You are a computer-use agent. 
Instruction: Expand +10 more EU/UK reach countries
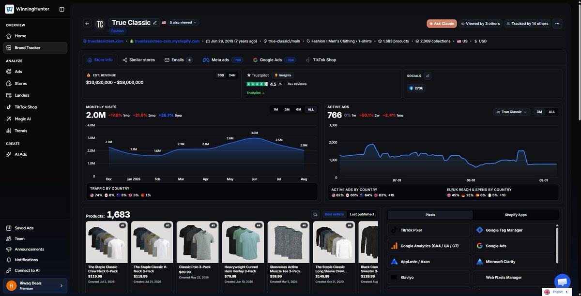tap(503, 195)
